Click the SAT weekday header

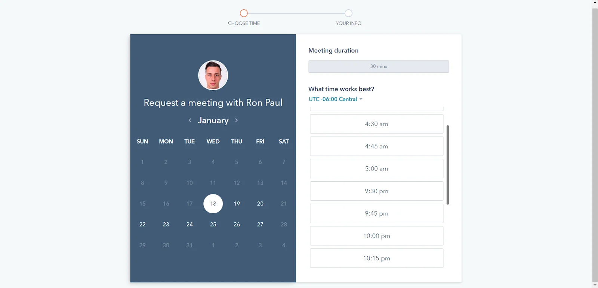click(x=284, y=141)
